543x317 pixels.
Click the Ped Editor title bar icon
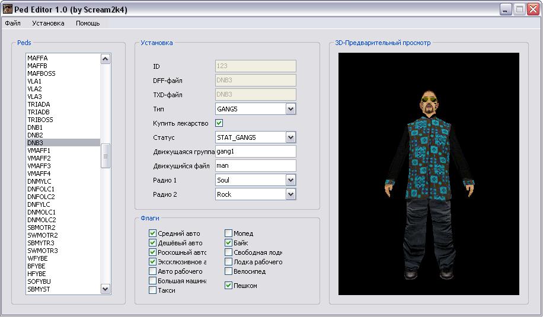click(x=8, y=9)
